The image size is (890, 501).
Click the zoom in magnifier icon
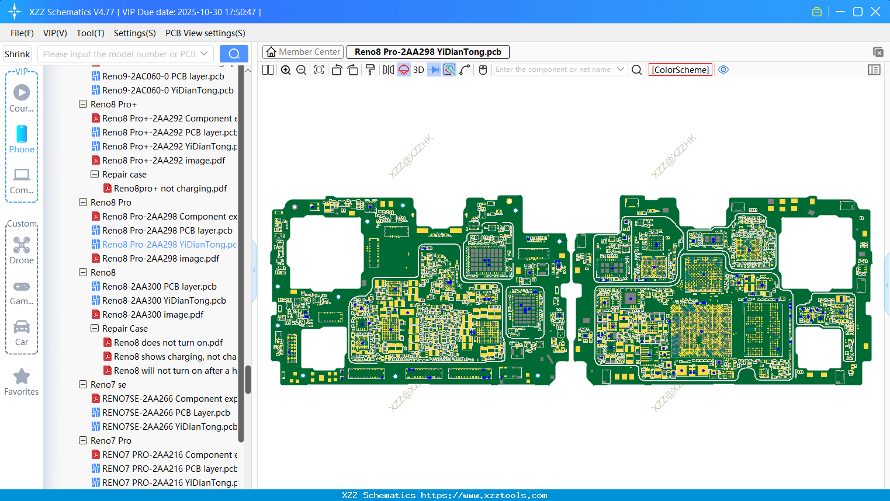pos(286,70)
